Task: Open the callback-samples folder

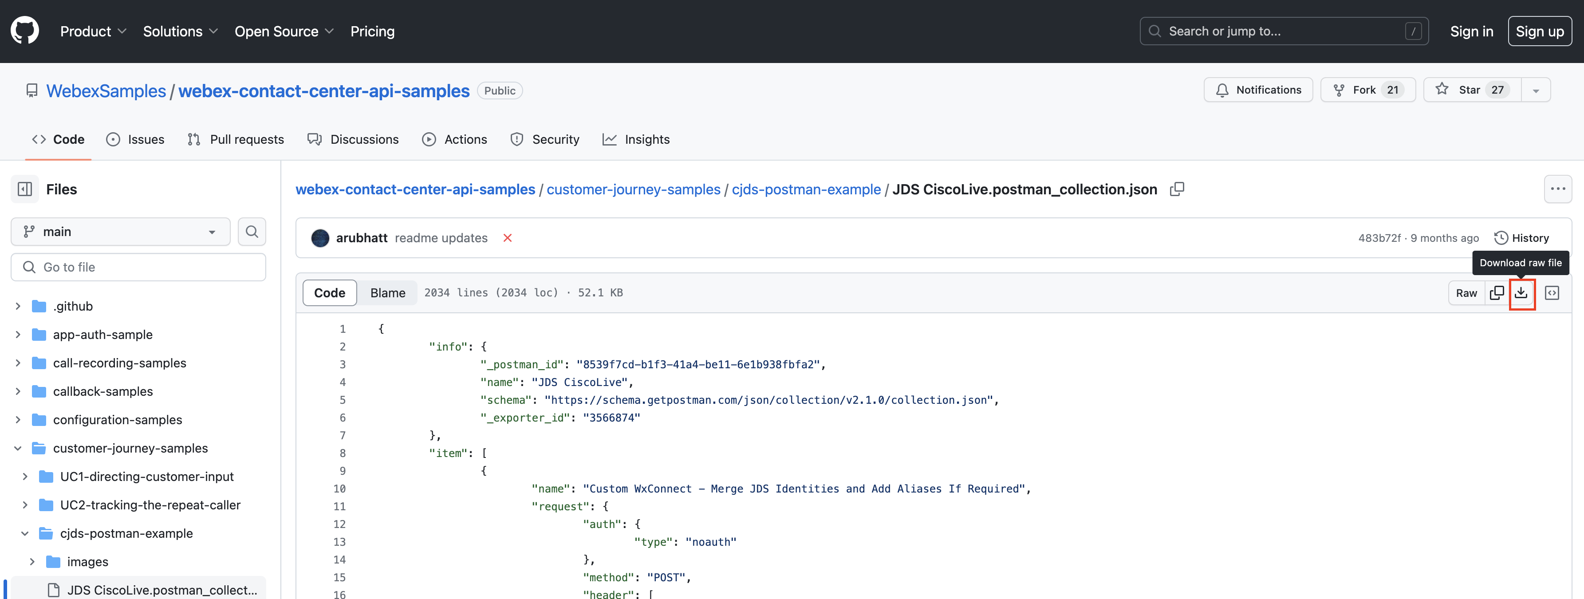Action: pos(102,392)
